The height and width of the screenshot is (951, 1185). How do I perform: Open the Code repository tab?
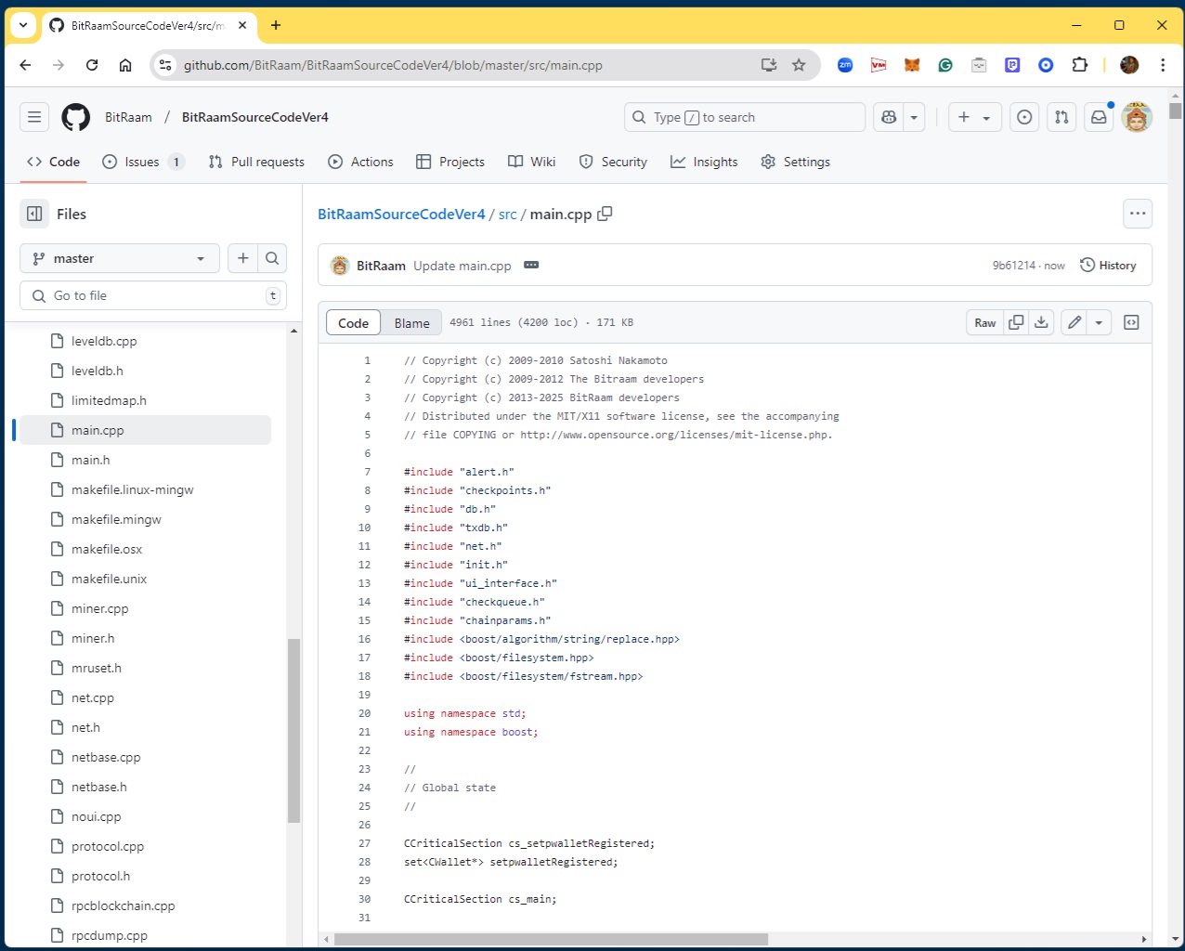(x=54, y=162)
